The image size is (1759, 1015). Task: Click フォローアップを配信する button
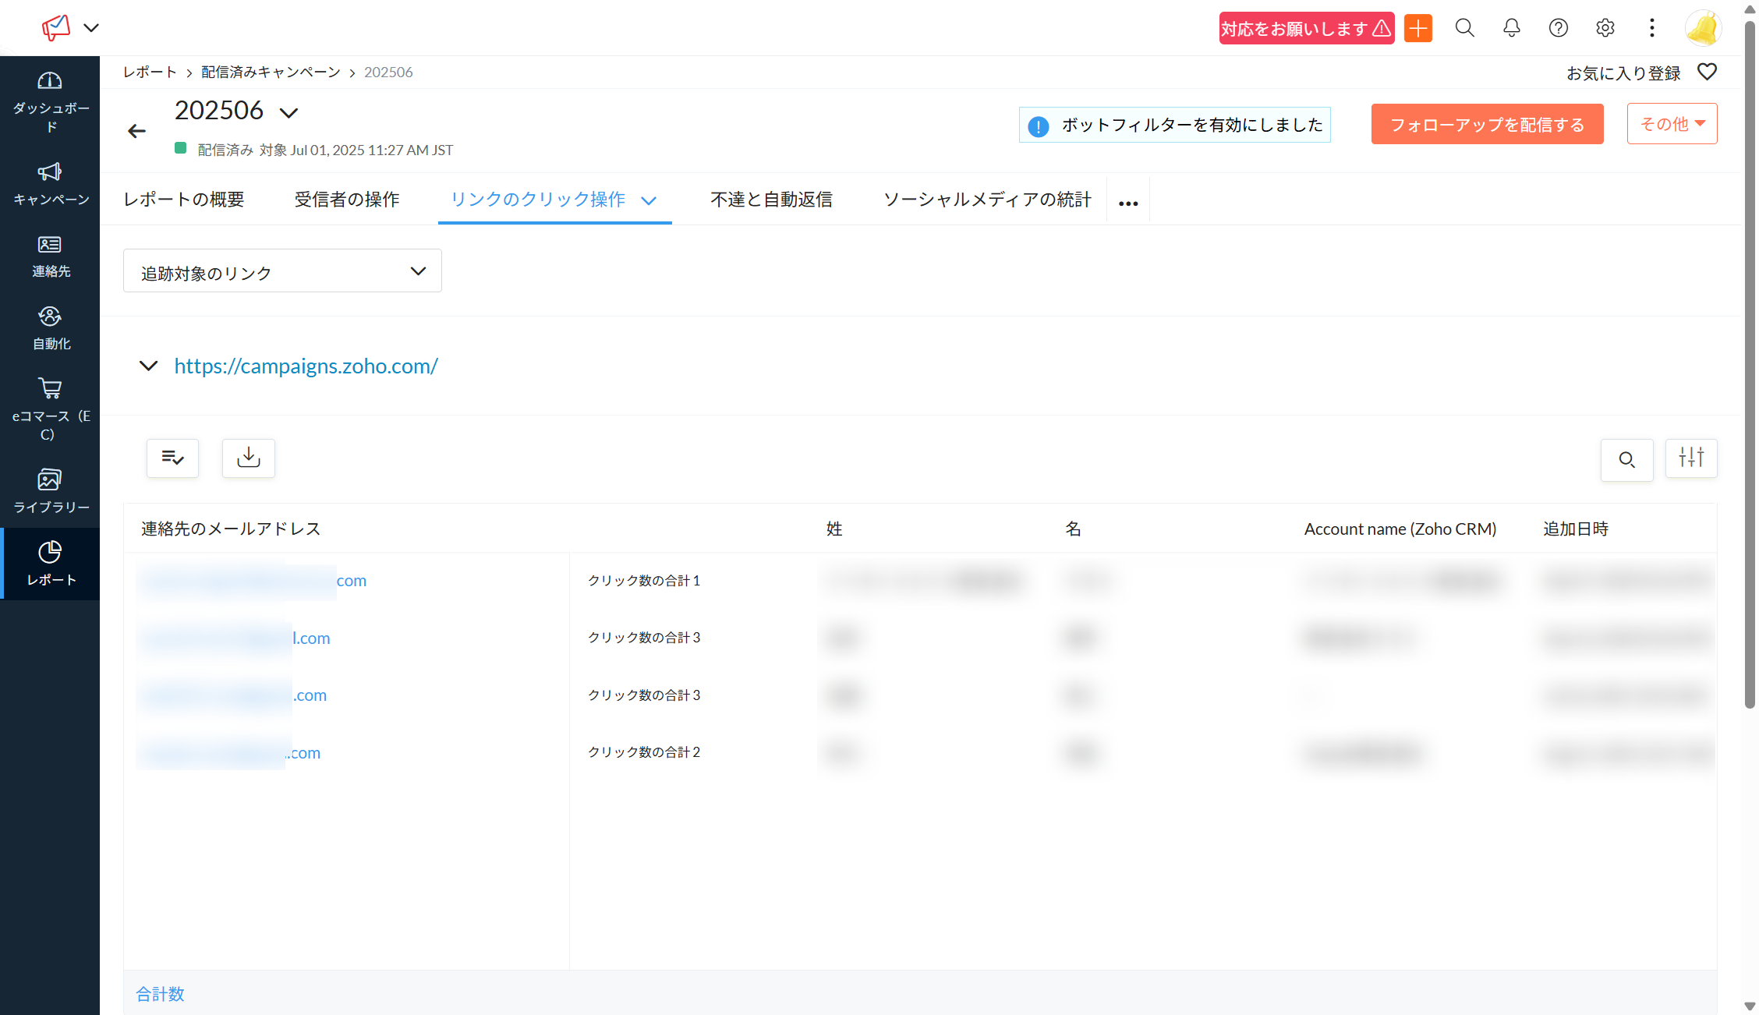[1487, 125]
